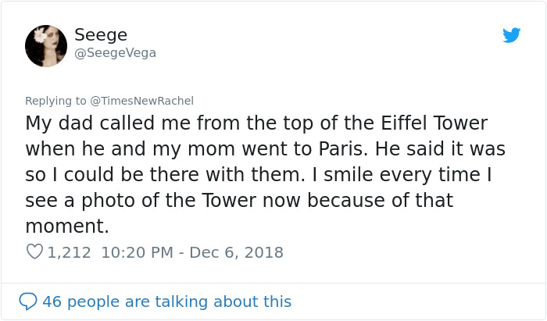Click the display name Seege
The image size is (547, 321).
101,34
